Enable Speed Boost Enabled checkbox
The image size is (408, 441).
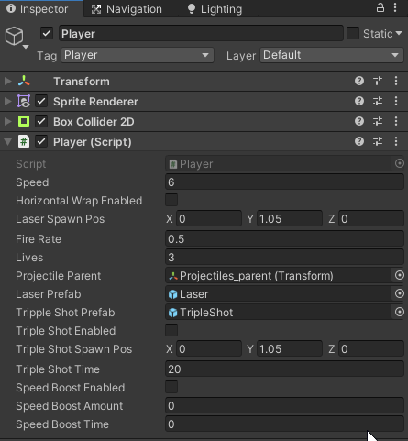171,387
